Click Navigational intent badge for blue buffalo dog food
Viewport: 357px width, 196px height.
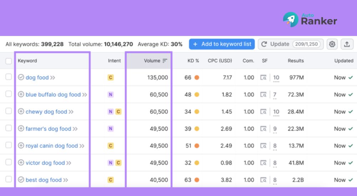111,94
